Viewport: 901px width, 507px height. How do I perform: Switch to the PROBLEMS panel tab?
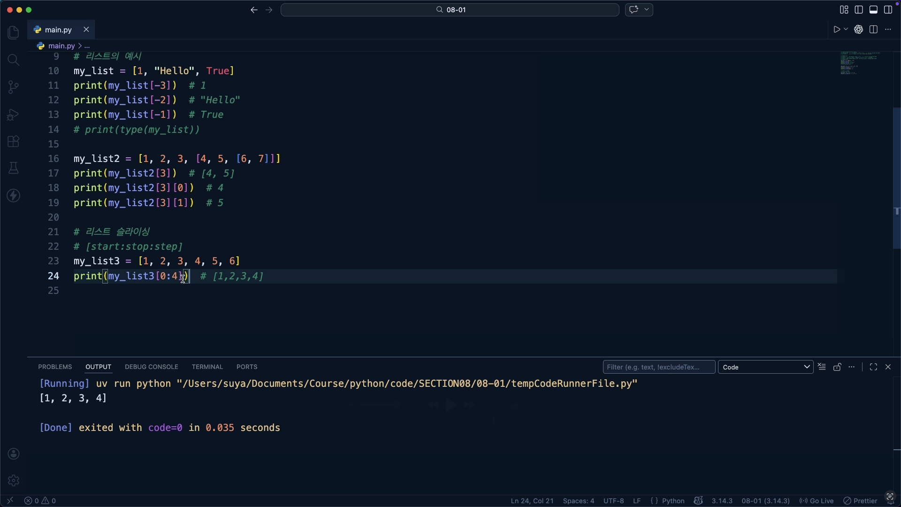point(55,367)
